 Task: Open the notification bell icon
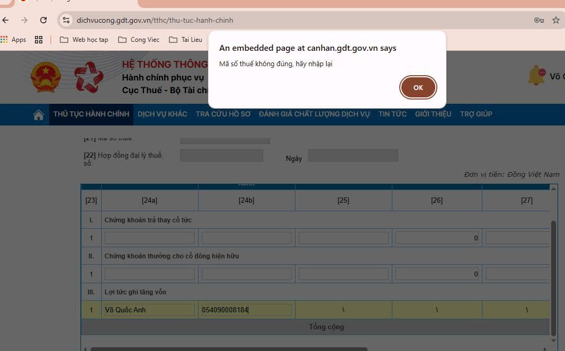pyautogui.click(x=536, y=76)
